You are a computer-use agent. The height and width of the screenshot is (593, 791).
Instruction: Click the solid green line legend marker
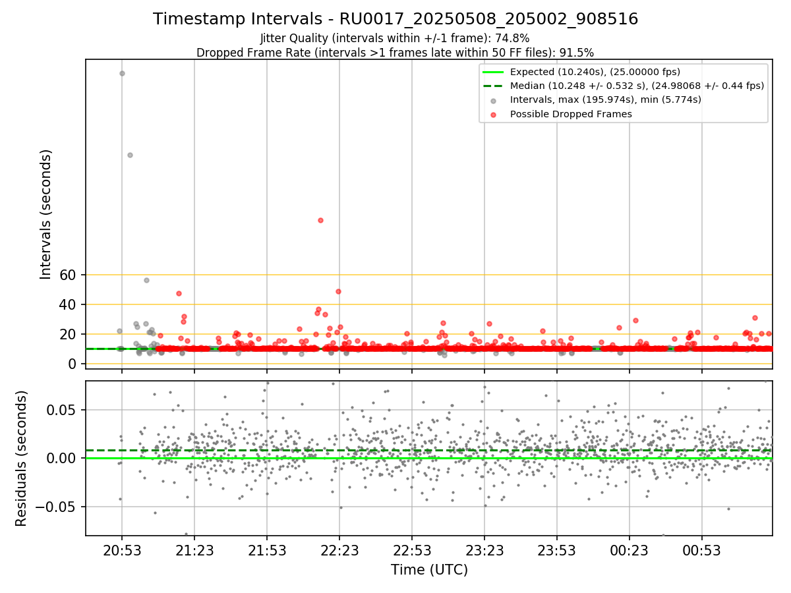(x=494, y=72)
